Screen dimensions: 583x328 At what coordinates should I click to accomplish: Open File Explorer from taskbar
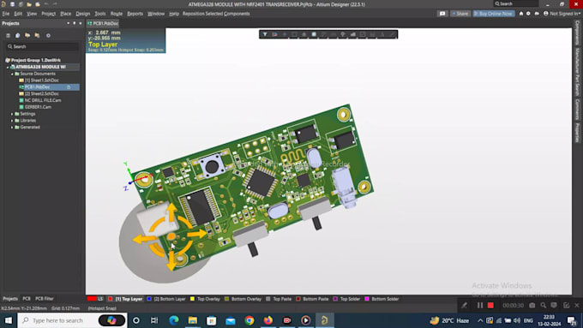pyautogui.click(x=193, y=320)
